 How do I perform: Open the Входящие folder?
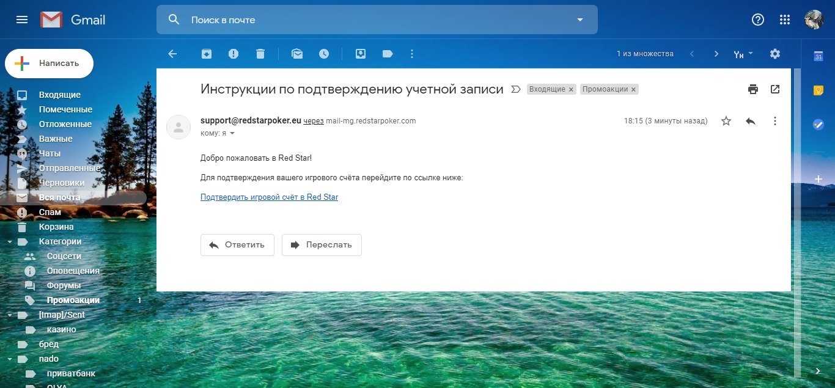[60, 95]
